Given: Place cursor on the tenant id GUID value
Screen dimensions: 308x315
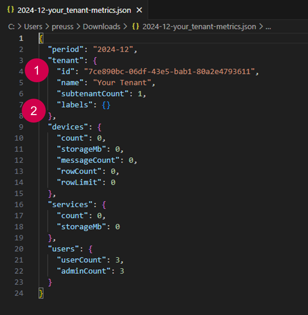Looking at the screenshot, I should coord(169,71).
